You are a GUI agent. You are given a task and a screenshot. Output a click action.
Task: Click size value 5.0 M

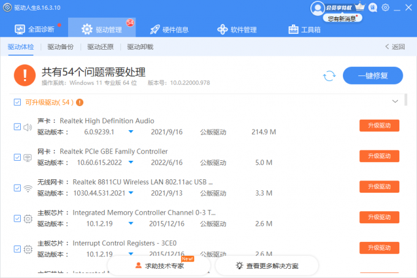[x=264, y=163]
